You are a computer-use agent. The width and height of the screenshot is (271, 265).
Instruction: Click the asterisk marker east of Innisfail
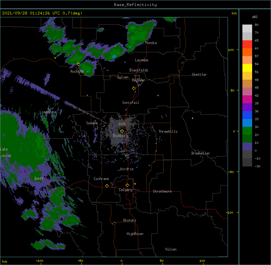pyautogui.click(x=158, y=96)
